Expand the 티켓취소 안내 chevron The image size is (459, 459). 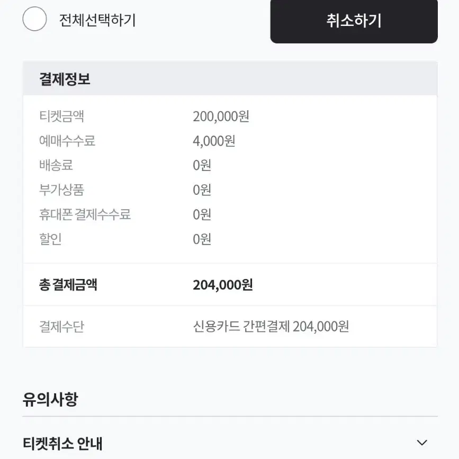[x=422, y=443]
